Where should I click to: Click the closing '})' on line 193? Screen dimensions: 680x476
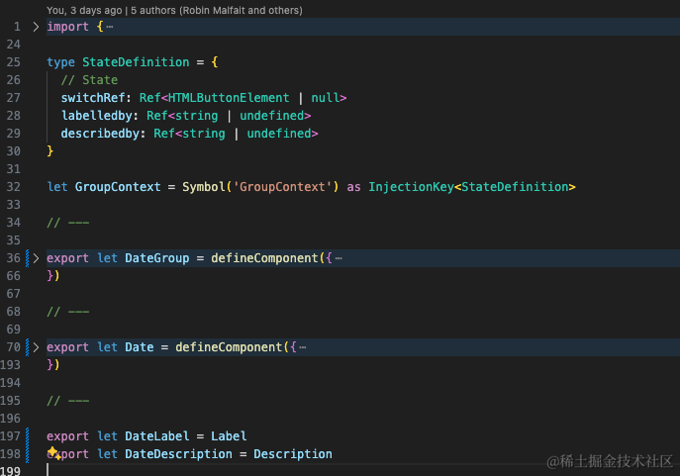pos(53,365)
